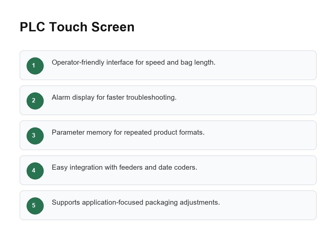The height and width of the screenshot is (252, 336).
Task: Click the PLC Touch Screen title
Action: tap(77, 27)
